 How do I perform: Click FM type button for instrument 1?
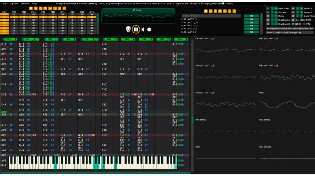coord(252,19)
